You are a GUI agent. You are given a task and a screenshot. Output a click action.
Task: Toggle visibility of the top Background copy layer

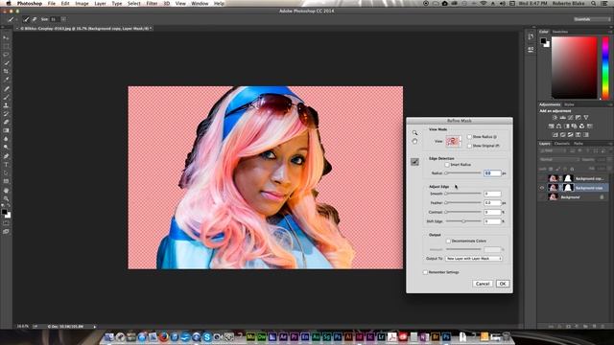[x=542, y=178]
